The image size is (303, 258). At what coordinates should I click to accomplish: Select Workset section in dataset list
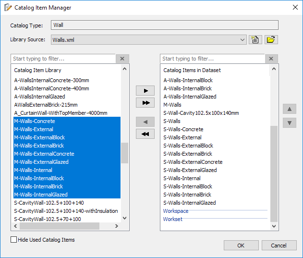click(x=172, y=219)
